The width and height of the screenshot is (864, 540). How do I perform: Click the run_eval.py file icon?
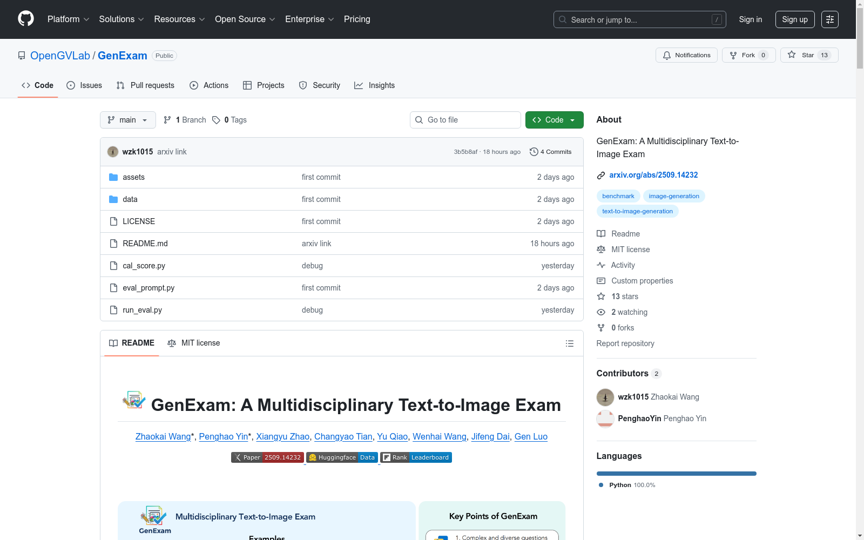(x=113, y=310)
